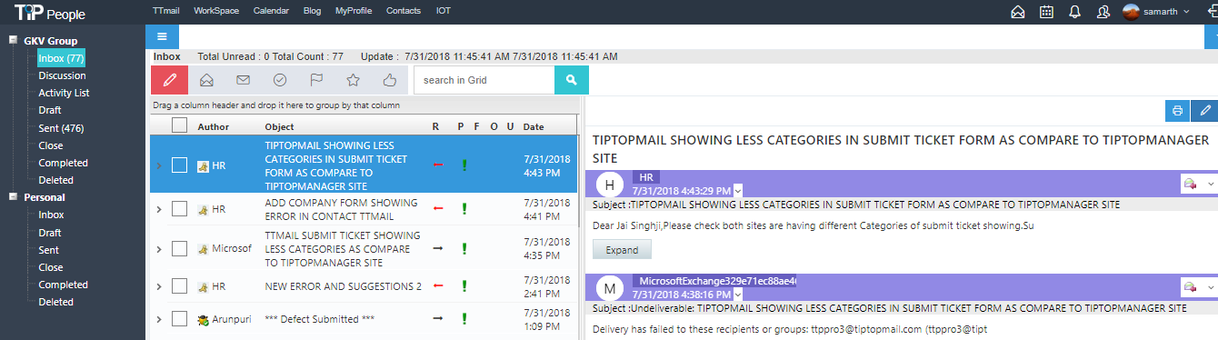Open the mail envelope icon in header

click(1018, 11)
